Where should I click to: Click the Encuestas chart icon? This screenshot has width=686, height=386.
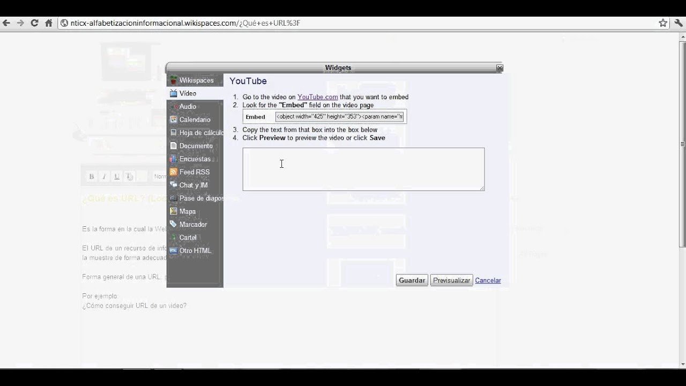pos(173,159)
